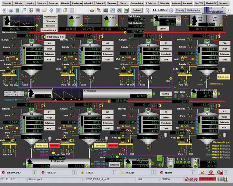Click the grey agitator motor atop vessel C1

coord(148,109)
